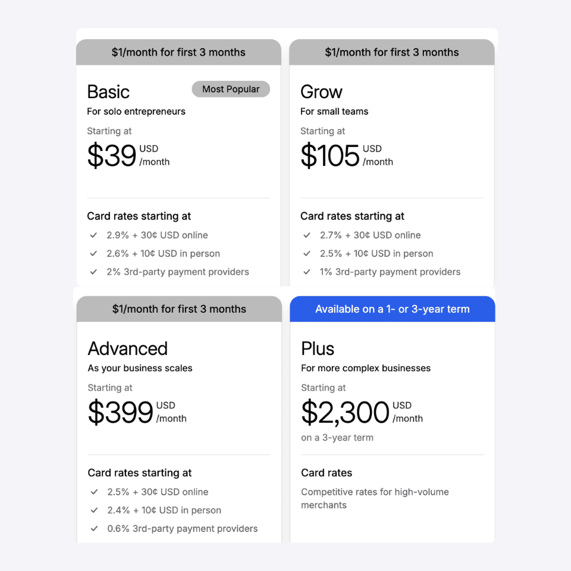Open the Plus plan heading
Image resolution: width=571 pixels, height=571 pixels.
tap(318, 349)
